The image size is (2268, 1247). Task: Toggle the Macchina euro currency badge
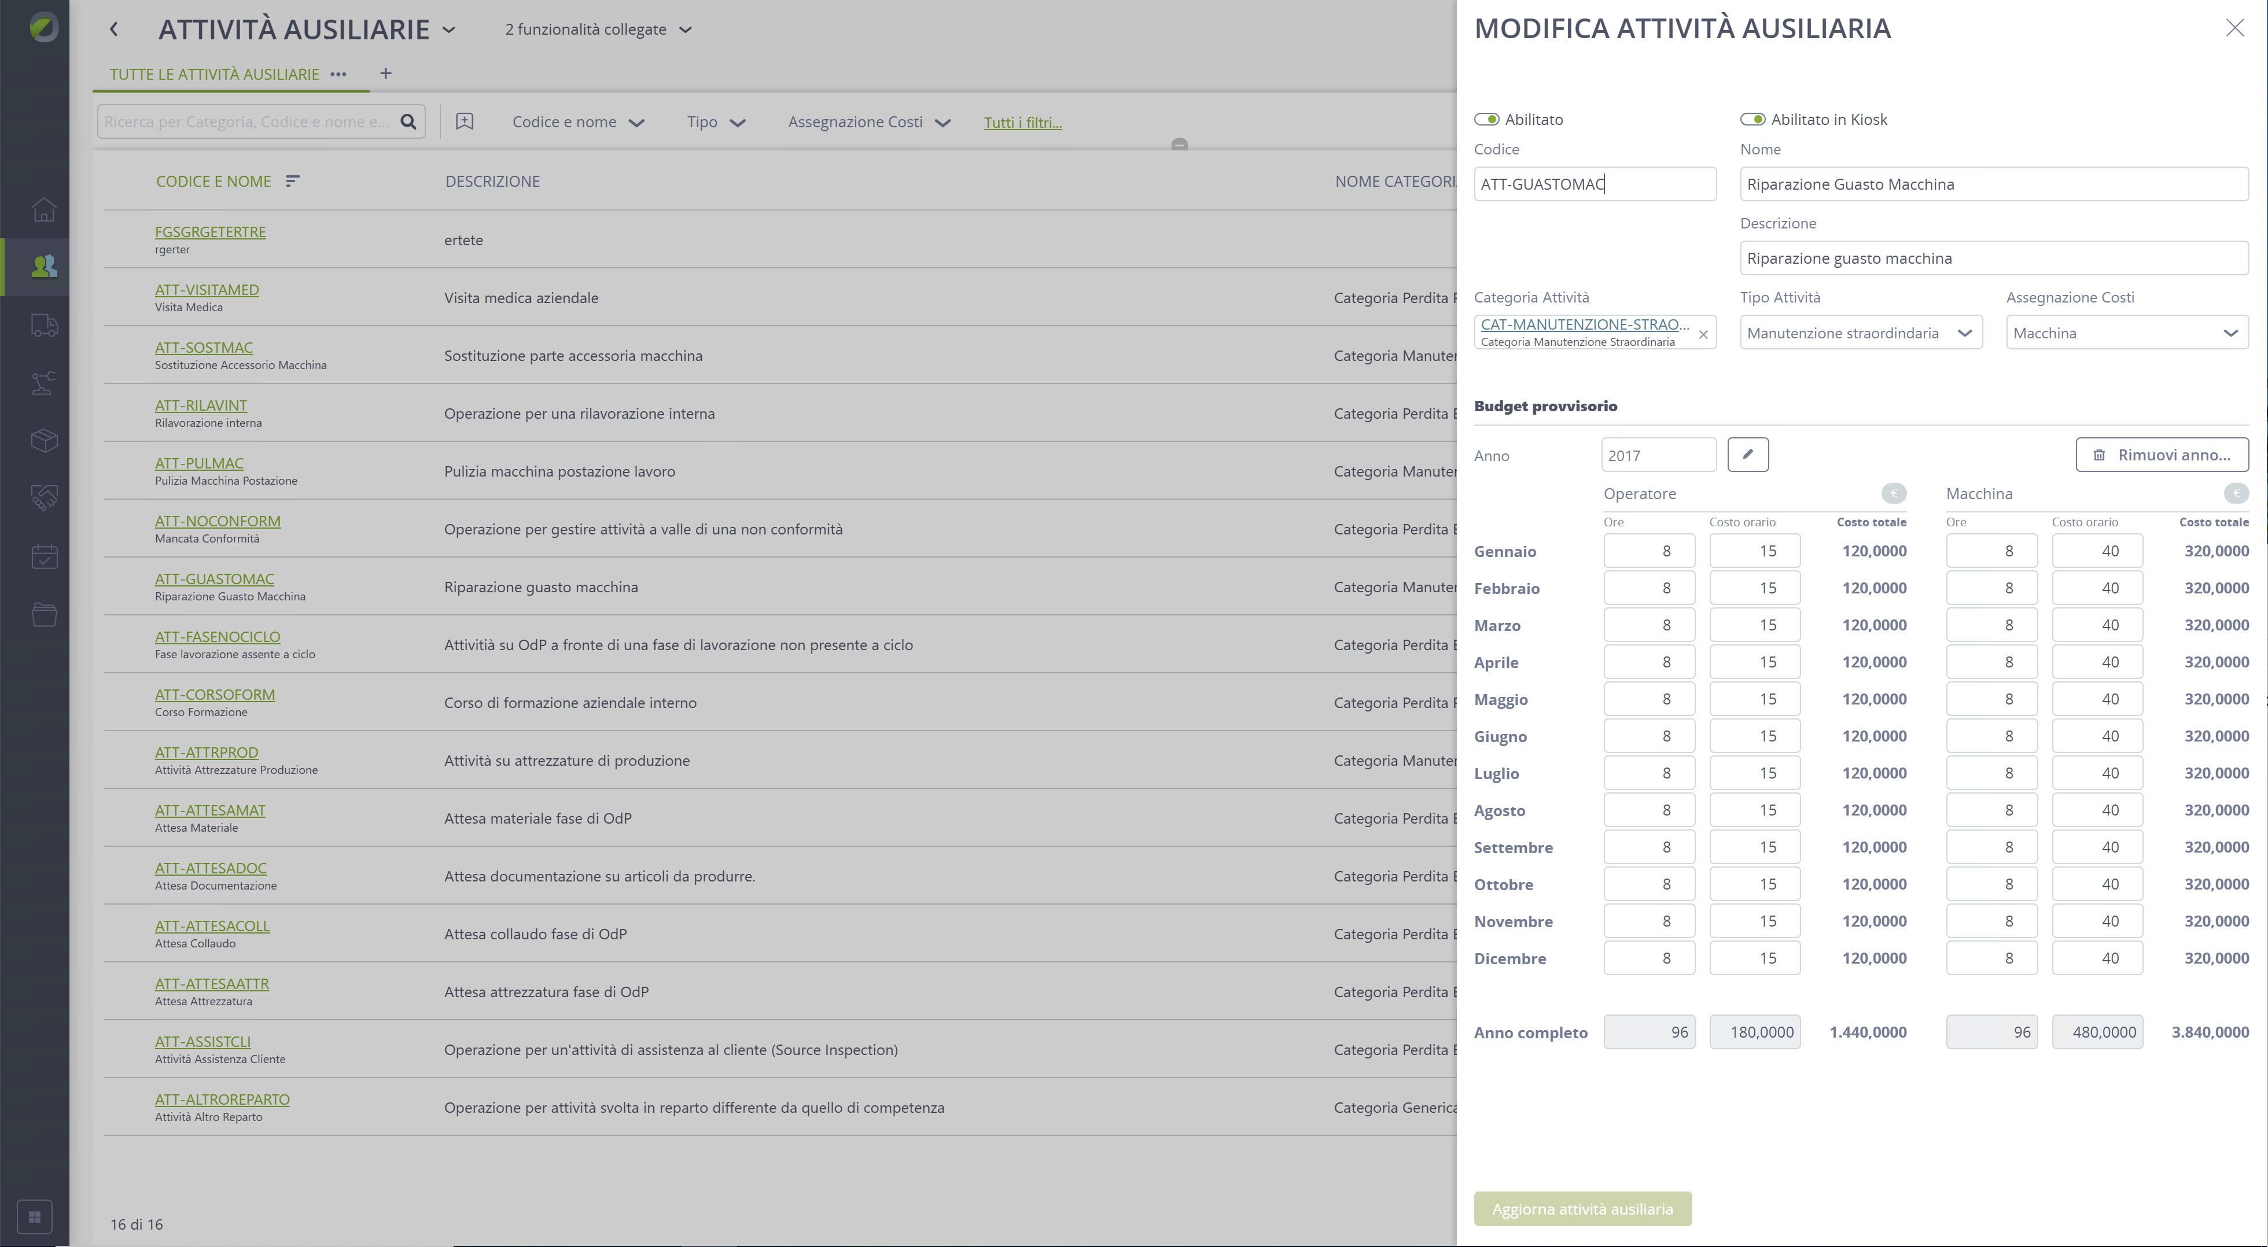pos(2236,493)
